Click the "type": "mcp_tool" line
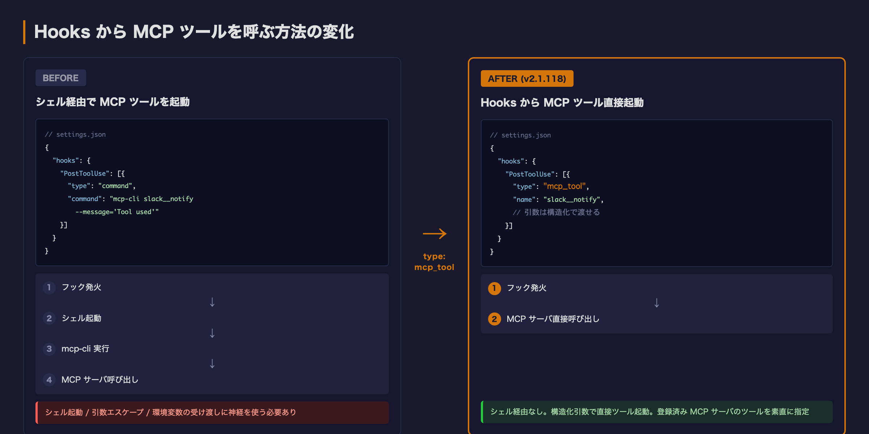 [x=551, y=187]
